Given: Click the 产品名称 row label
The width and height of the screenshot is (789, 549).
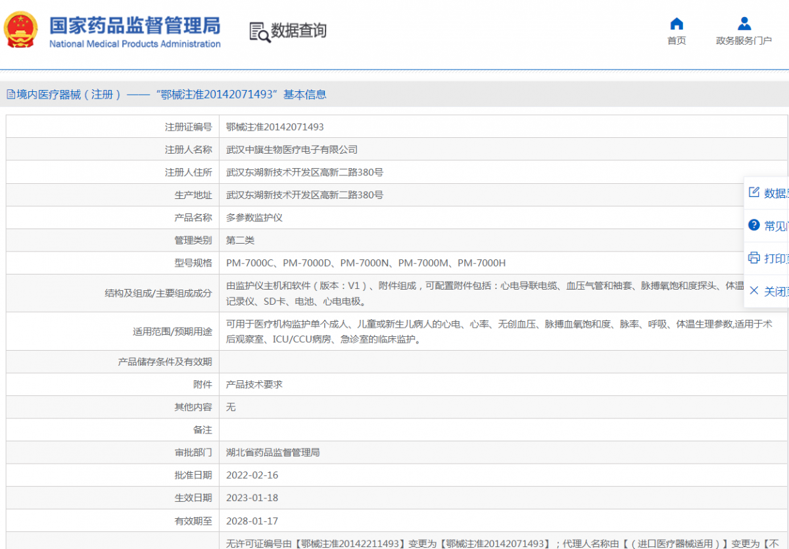Looking at the screenshot, I should coord(193,217).
